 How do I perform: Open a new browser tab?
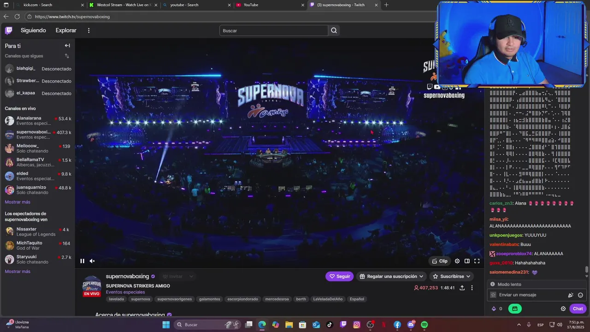tap(386, 5)
